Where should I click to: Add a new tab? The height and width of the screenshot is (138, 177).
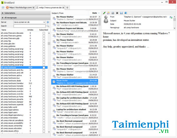pyautogui.click(x=67, y=8)
